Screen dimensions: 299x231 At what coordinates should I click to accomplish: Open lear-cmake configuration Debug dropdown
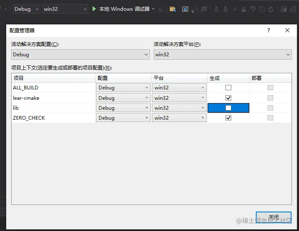click(x=123, y=98)
